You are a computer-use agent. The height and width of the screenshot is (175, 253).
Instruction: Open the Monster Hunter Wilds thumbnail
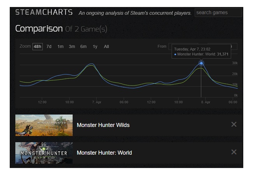tap(44, 125)
